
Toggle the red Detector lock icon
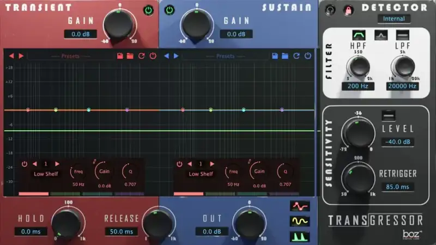348,10
